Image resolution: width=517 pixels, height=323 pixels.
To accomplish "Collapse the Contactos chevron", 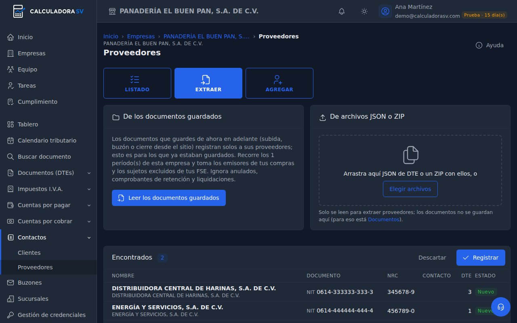I will coord(89,237).
